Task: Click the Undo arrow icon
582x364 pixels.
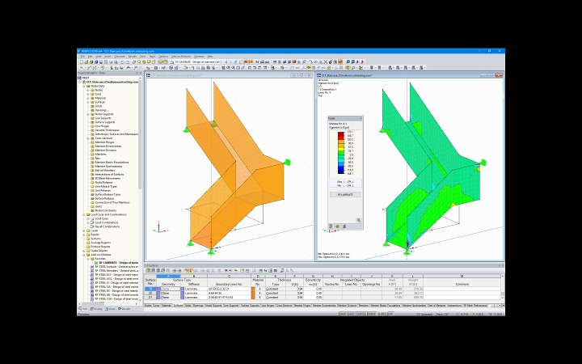Action: coord(122,61)
